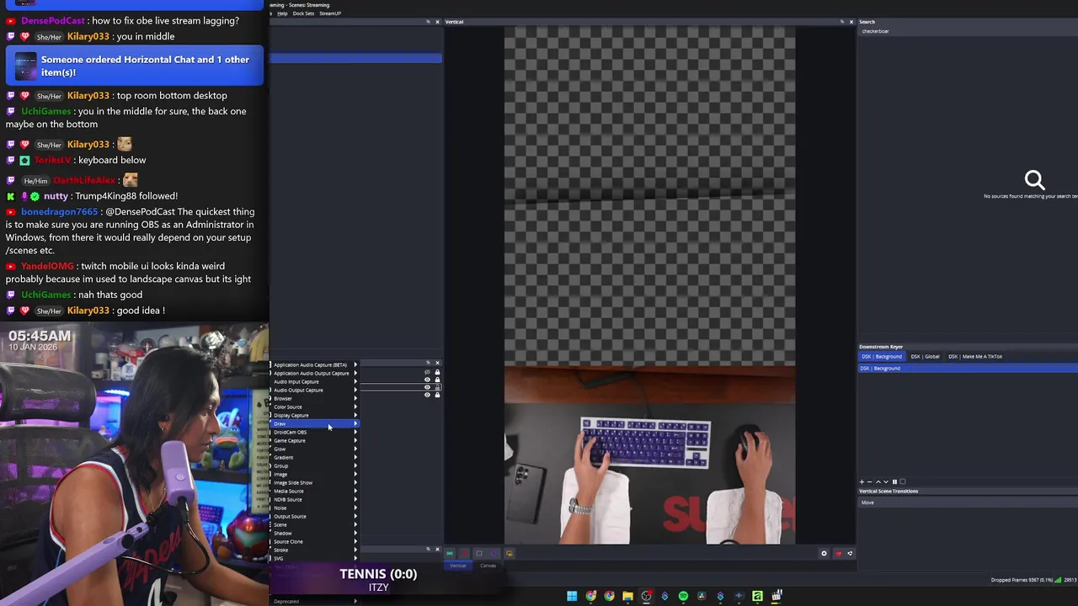The width and height of the screenshot is (1078, 606).
Task: Toggle lock on first source row
Action: pos(437,372)
